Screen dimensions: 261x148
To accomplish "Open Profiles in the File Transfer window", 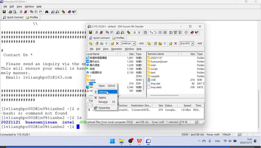I will [x=118, y=38].
